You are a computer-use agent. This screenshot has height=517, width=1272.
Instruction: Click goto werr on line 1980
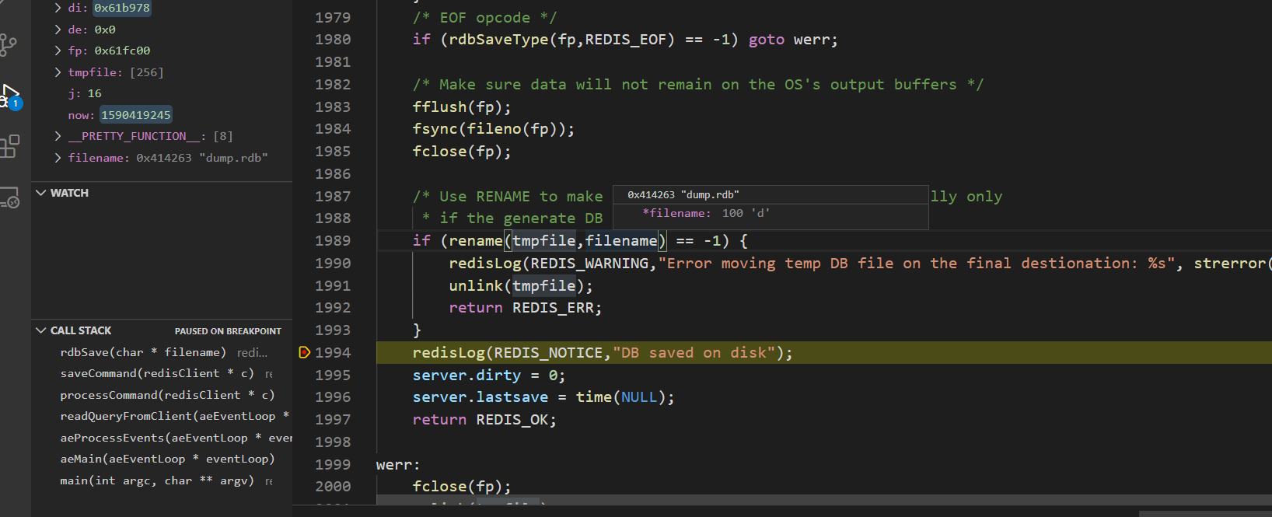[793, 40]
